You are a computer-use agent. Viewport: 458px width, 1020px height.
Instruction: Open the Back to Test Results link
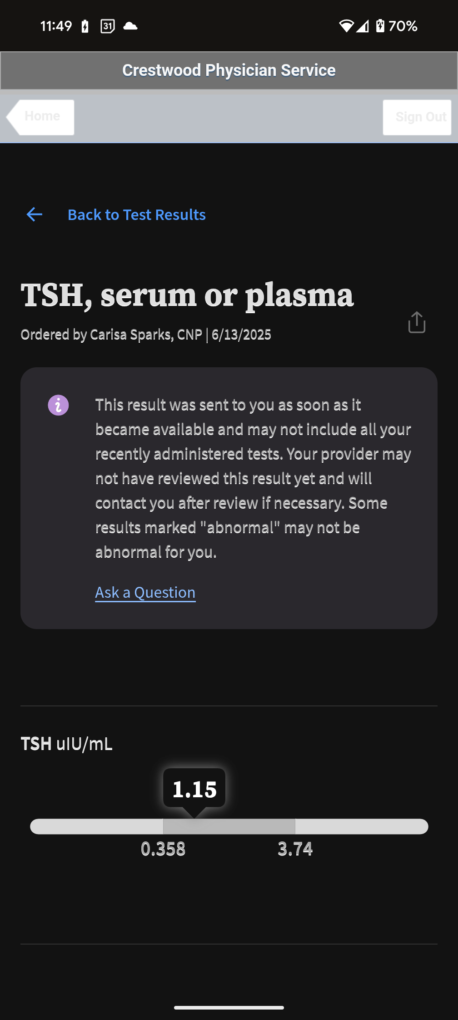click(136, 215)
